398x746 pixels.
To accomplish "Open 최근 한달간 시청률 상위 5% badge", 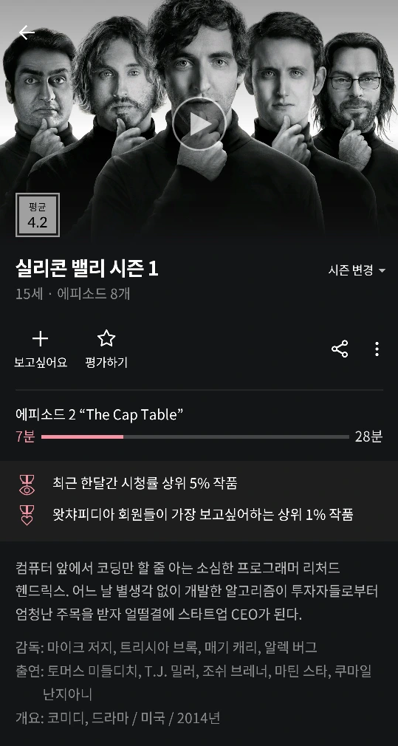I will pyautogui.click(x=145, y=483).
